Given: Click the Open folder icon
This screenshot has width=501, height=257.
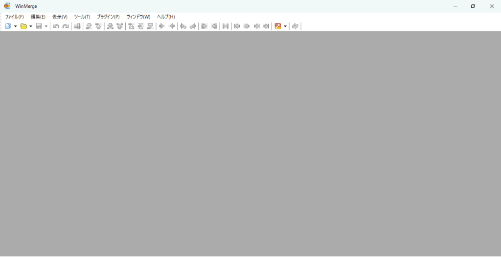Looking at the screenshot, I should pos(23,26).
